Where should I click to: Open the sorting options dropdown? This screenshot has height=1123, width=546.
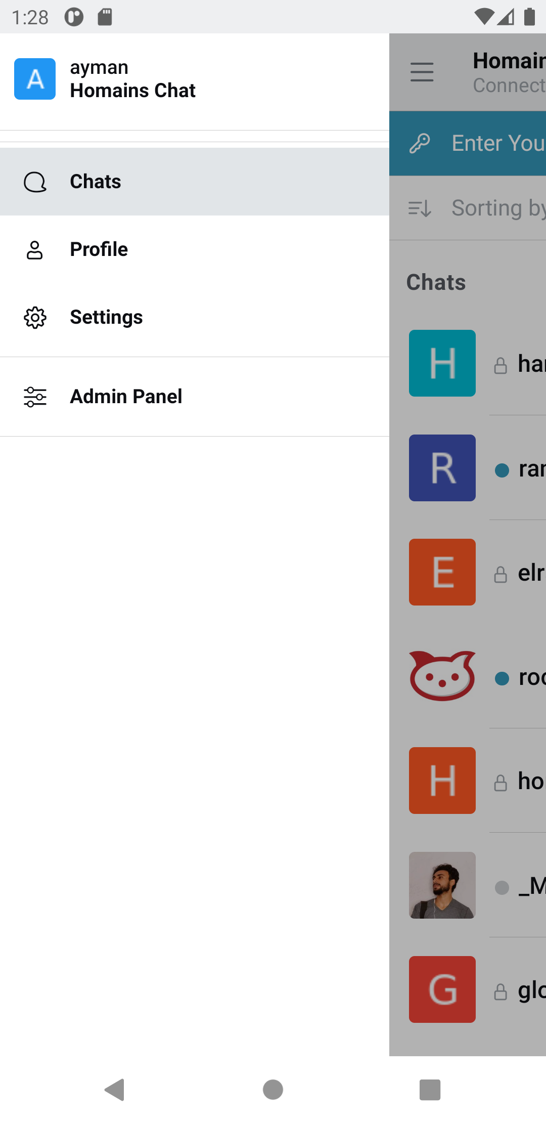(475, 208)
